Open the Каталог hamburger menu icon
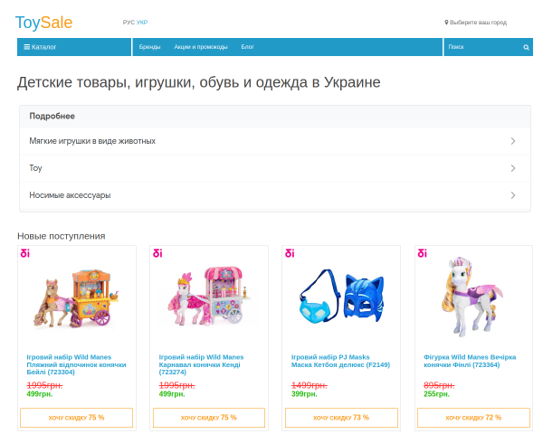The height and width of the screenshot is (434, 543). [x=26, y=47]
